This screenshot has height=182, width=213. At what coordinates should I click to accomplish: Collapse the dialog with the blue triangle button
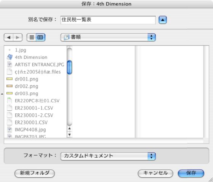coord(163,20)
